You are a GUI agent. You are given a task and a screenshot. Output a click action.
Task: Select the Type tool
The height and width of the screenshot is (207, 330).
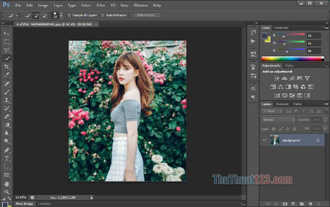click(6, 158)
